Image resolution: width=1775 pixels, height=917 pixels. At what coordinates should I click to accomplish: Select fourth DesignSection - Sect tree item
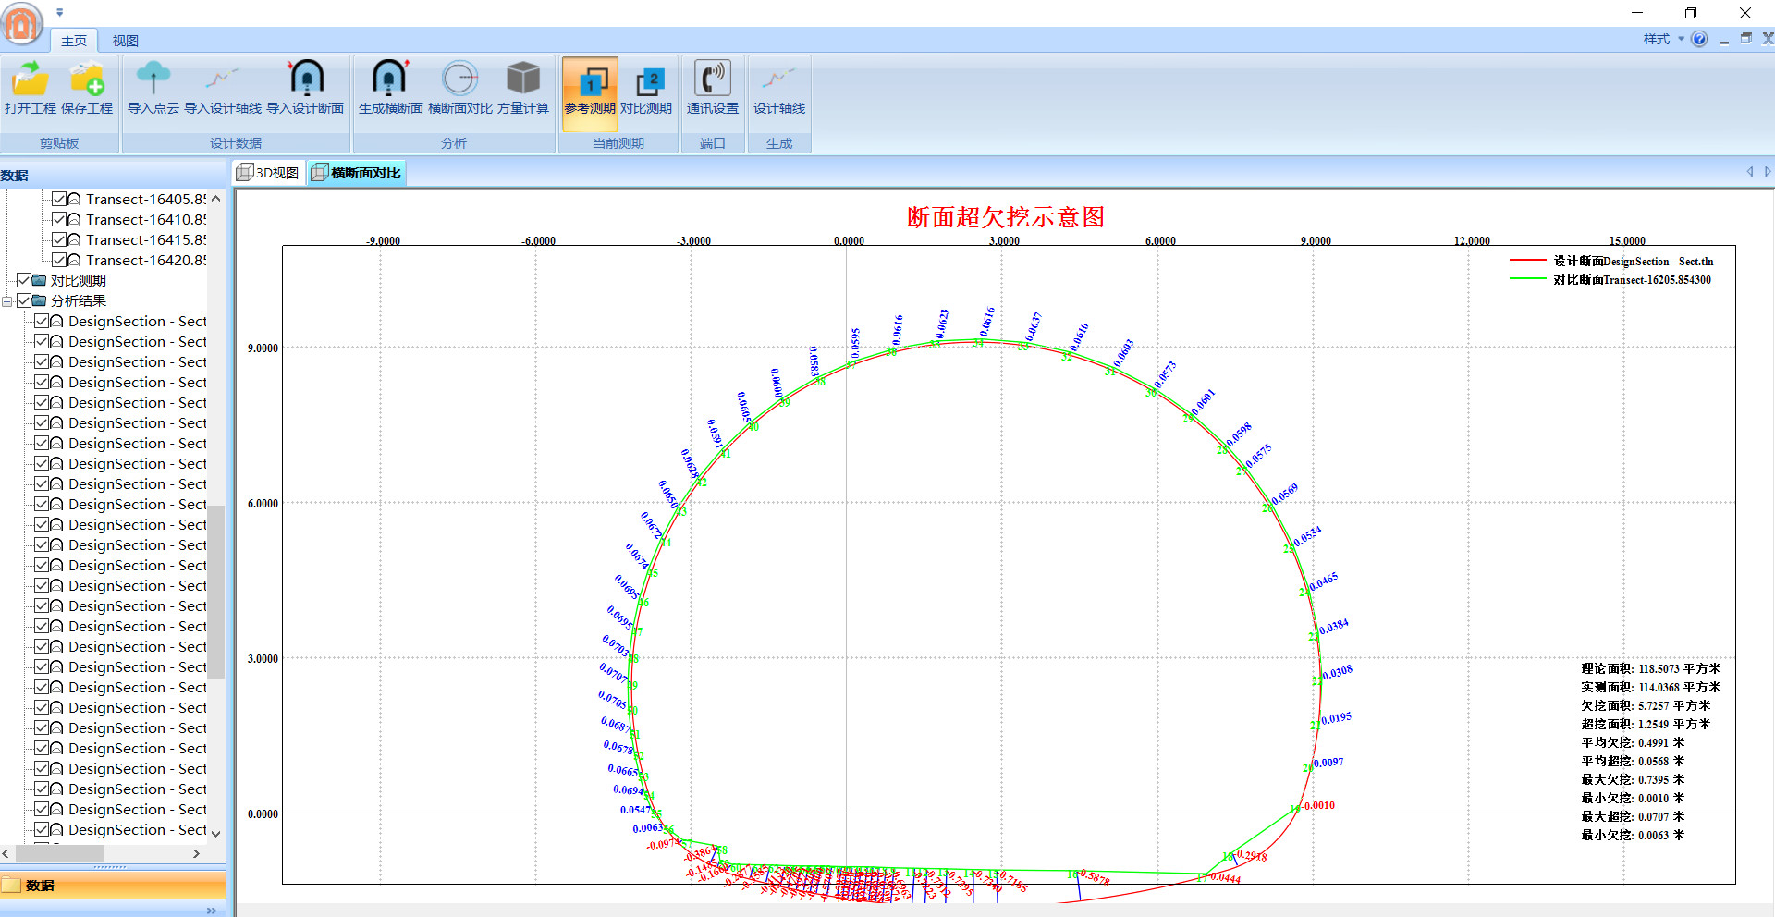tap(137, 382)
